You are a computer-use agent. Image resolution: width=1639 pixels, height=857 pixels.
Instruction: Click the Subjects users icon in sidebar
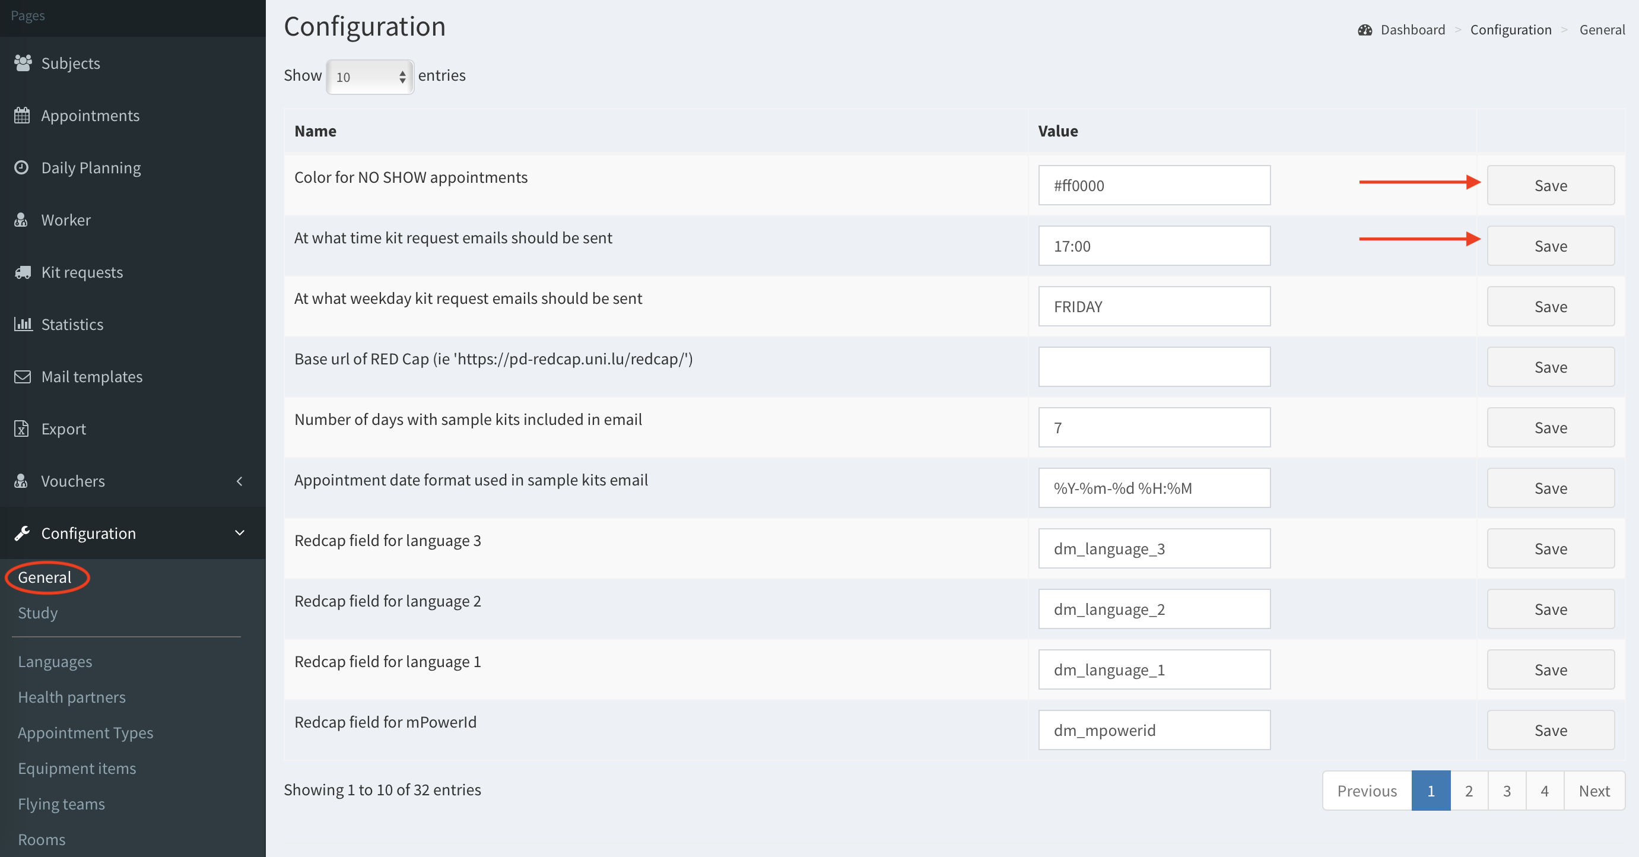[x=23, y=63]
